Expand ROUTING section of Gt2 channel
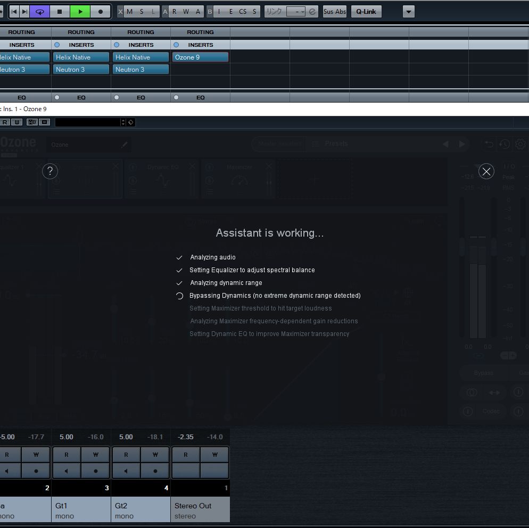Image resolution: width=529 pixels, height=528 pixels. [x=140, y=32]
